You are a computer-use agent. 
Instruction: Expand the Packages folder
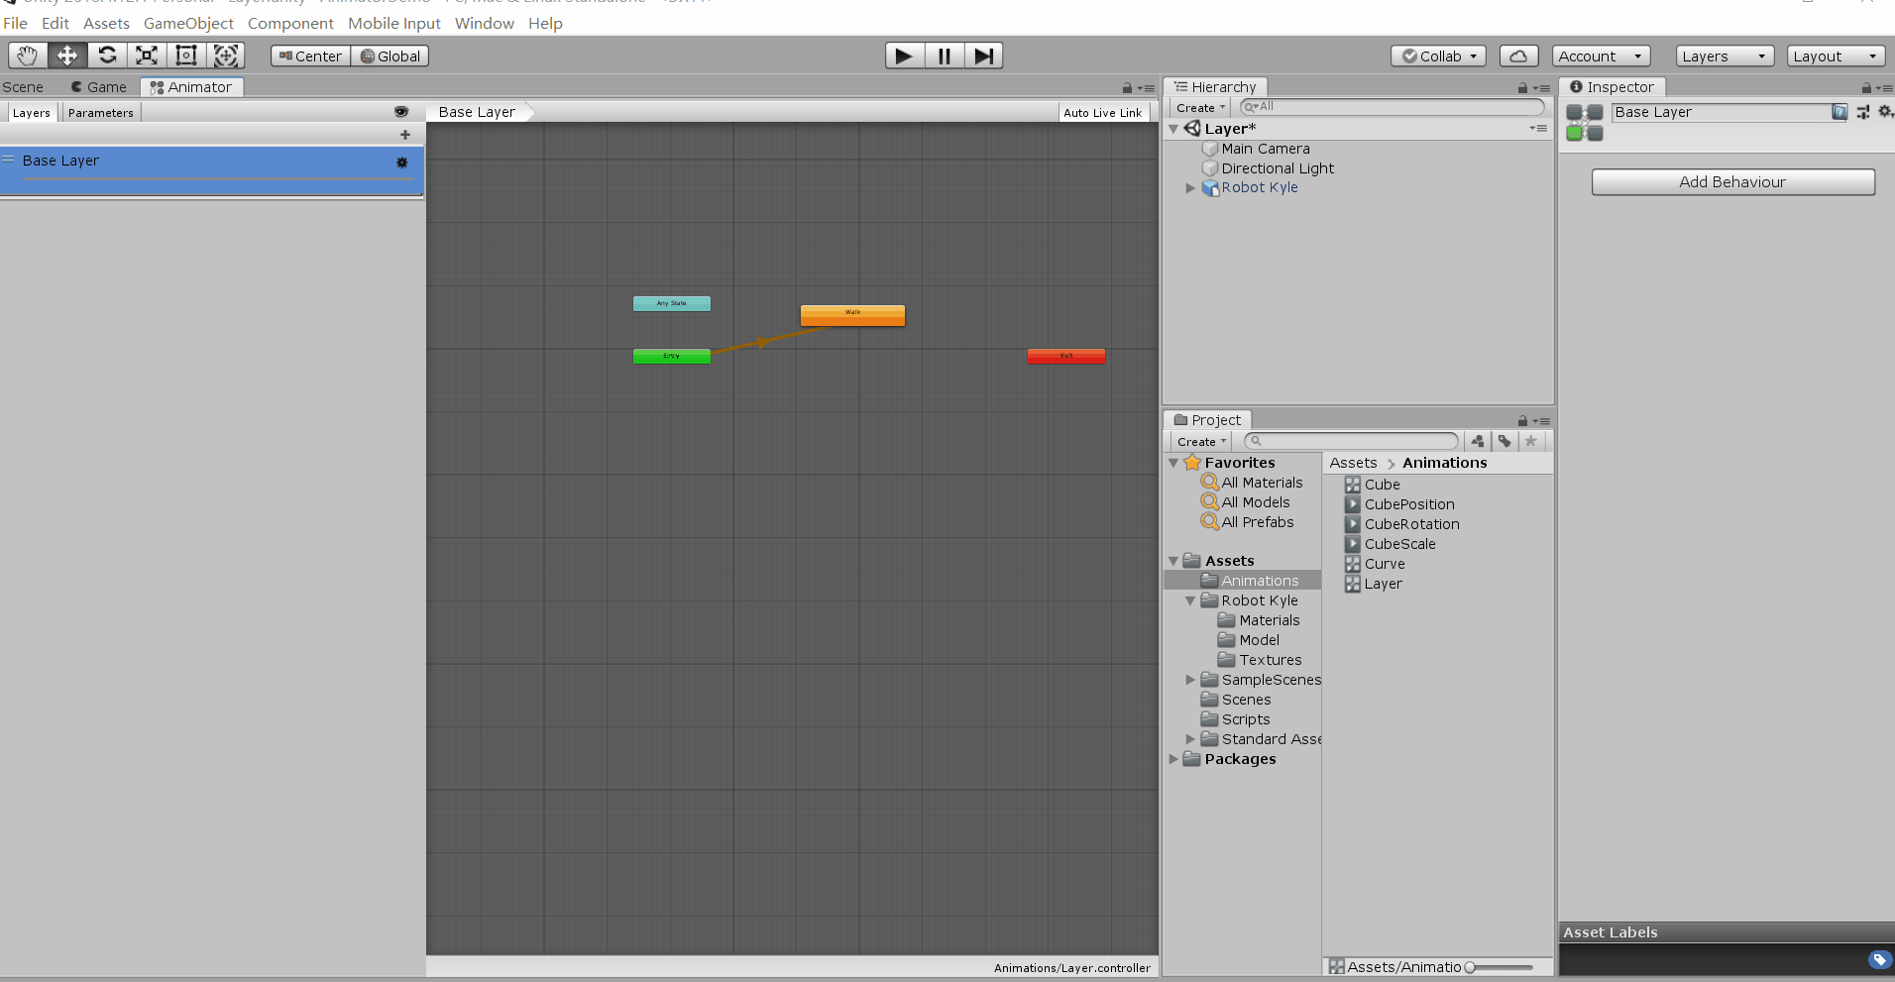coord(1174,759)
